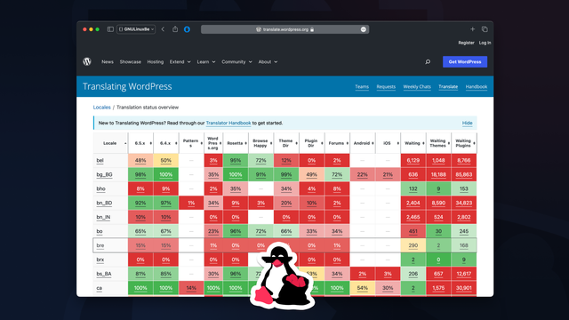Sort table by Waiting Plugins column
The image size is (569, 320).
[x=464, y=143]
